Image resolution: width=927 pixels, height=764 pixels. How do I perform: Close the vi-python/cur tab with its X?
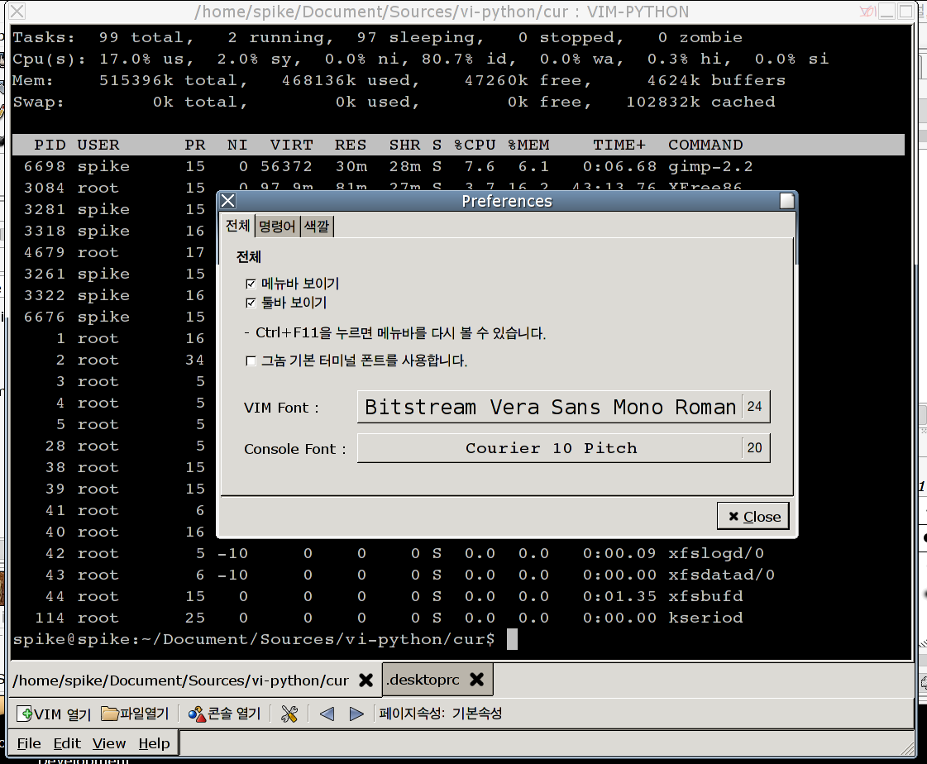[365, 680]
